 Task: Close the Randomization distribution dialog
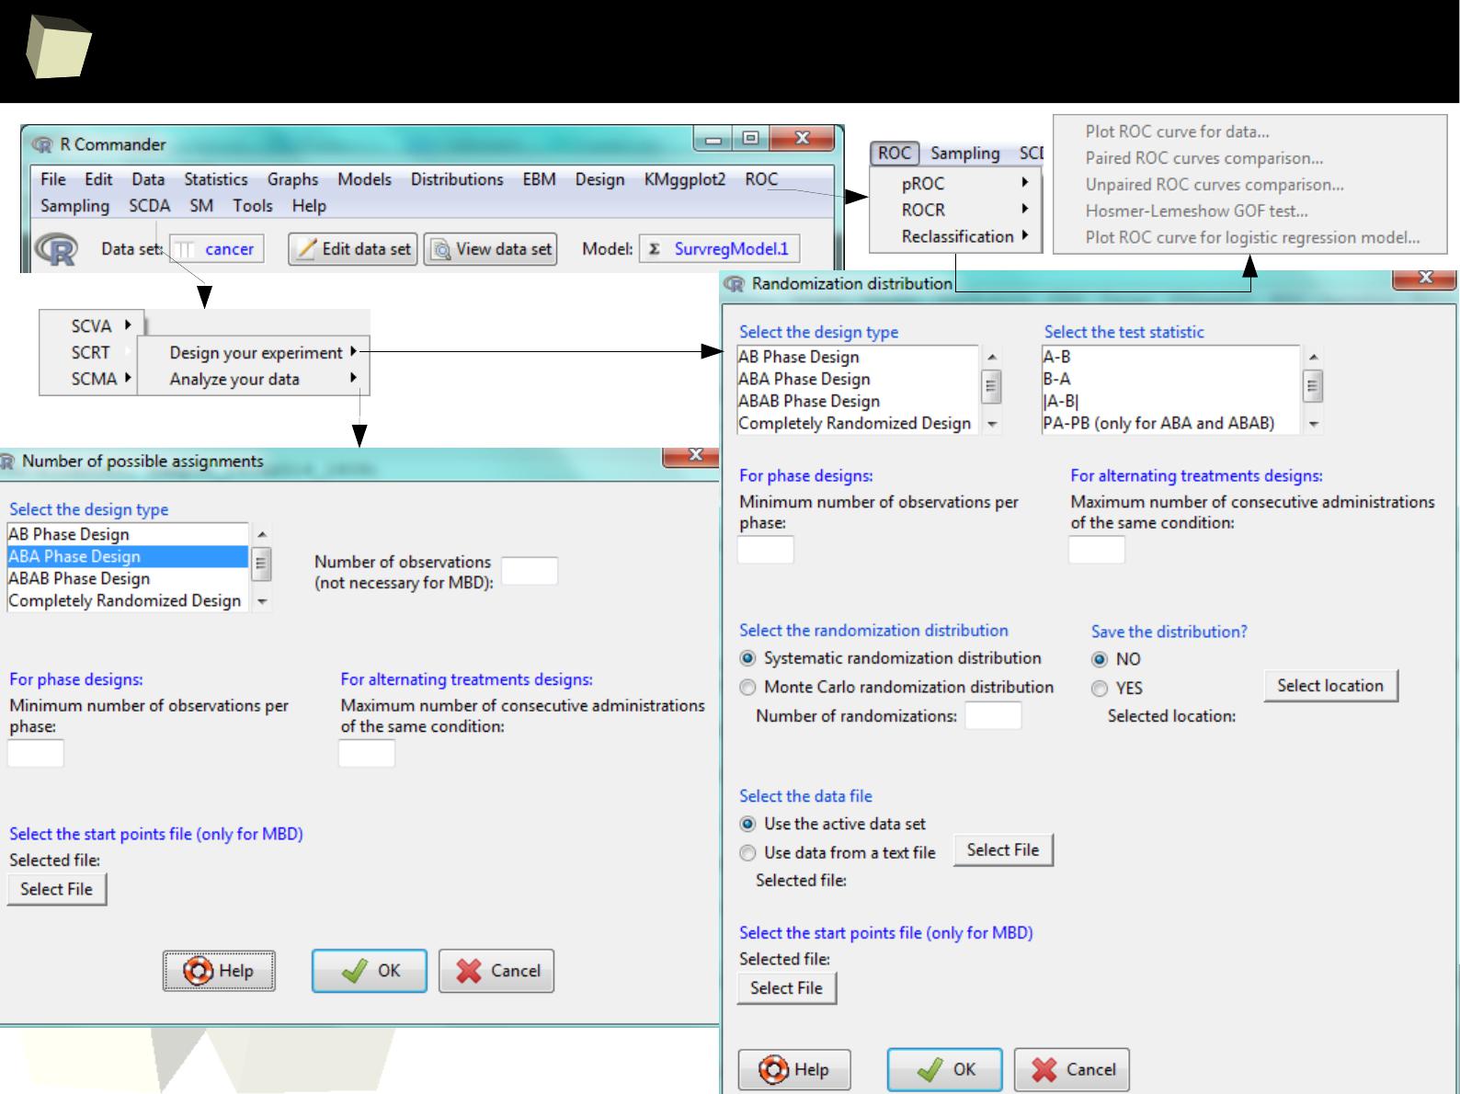1424,278
